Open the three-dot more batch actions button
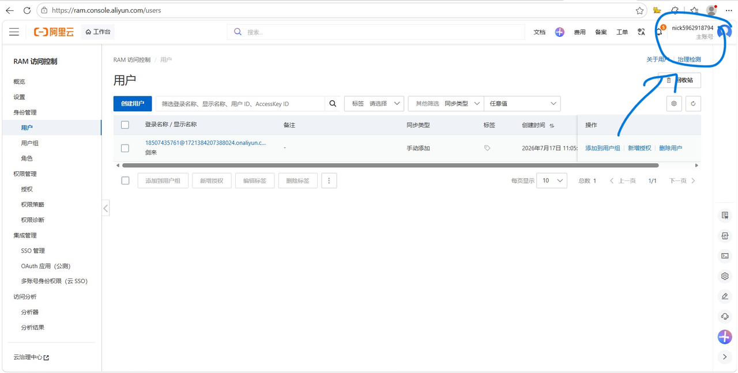This screenshot has height=373, width=738. click(329, 180)
